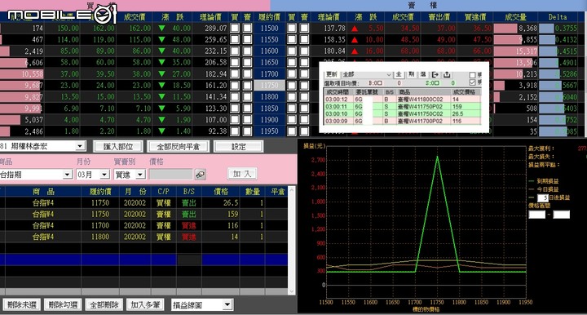
Task: Tick call 買 checkbox for strike 11500
Action: (x=235, y=28)
